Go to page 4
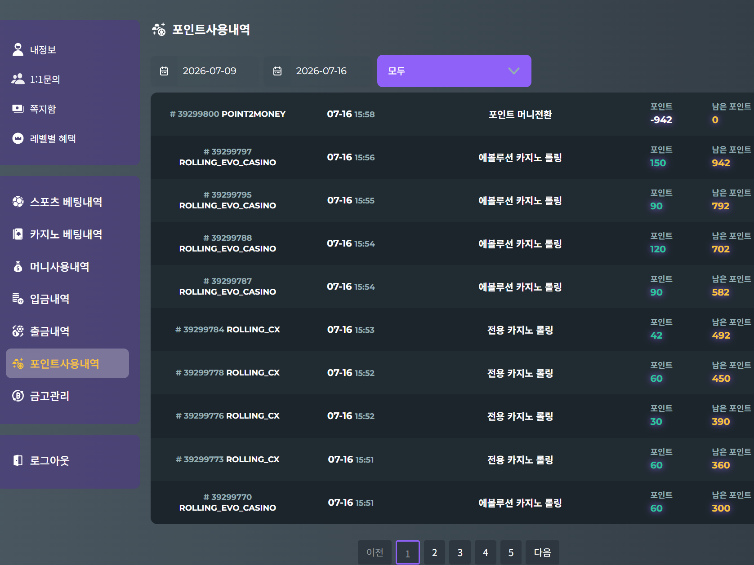This screenshot has width=754, height=565. (486, 552)
